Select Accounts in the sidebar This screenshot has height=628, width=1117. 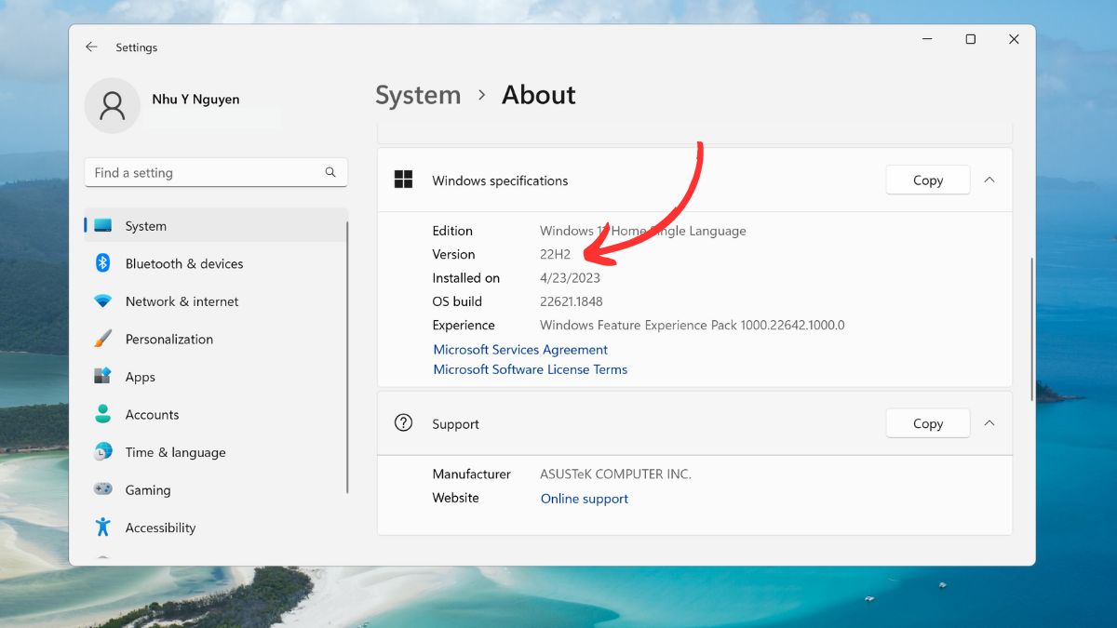coord(216,414)
